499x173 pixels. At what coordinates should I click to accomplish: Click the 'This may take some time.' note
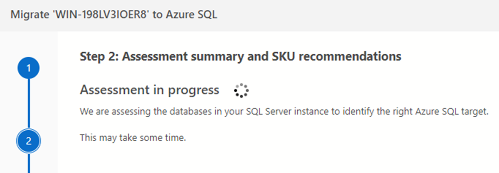coord(133,138)
